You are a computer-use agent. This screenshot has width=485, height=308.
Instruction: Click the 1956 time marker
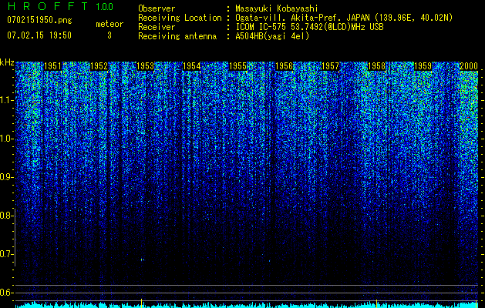(284, 66)
